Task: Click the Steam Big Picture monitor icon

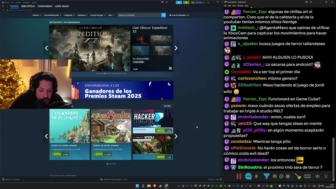Action: coord(208,2)
